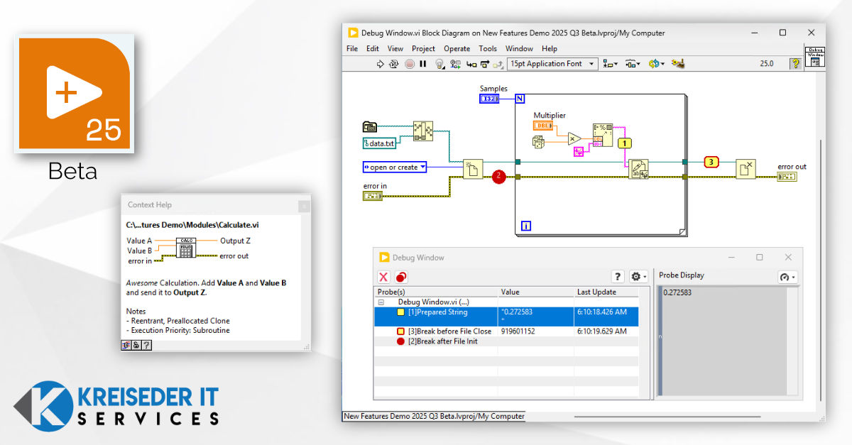Viewport: 852px width, 445px height.
Task: Click the Pause button in the toolbar
Action: (423, 64)
